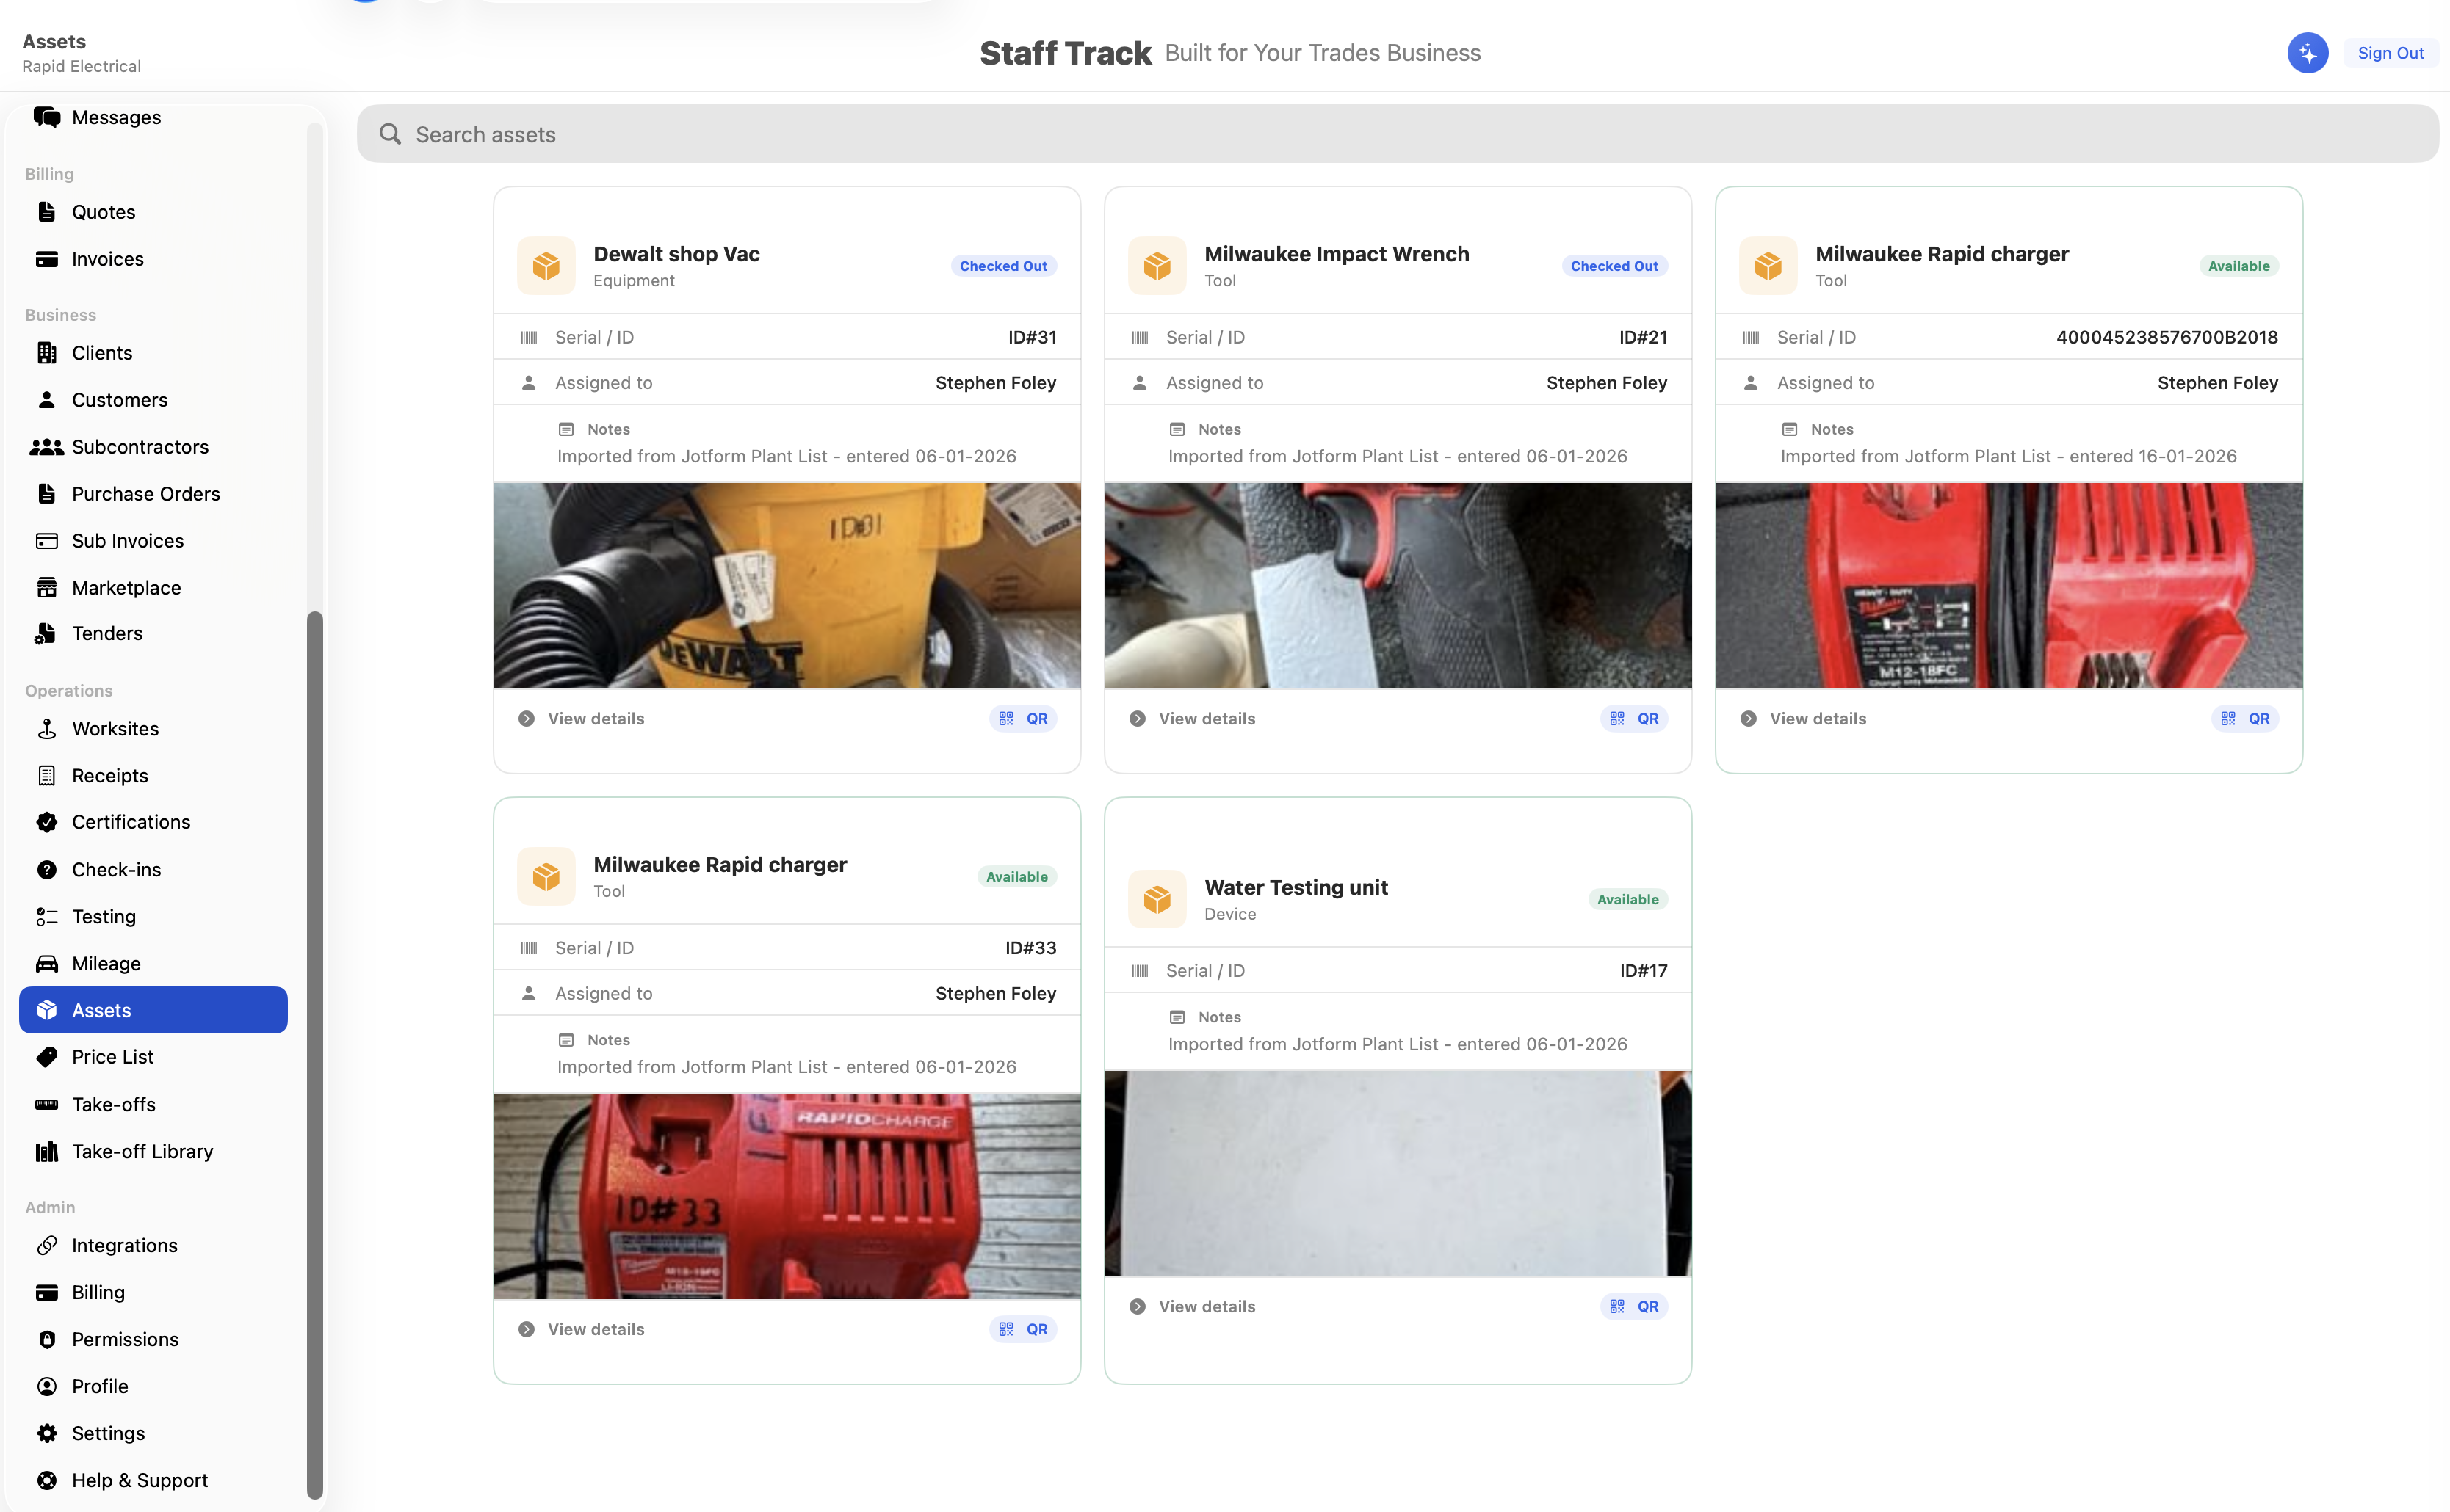
Task: Click the Dewalt shop Vac box icon
Action: tap(546, 266)
